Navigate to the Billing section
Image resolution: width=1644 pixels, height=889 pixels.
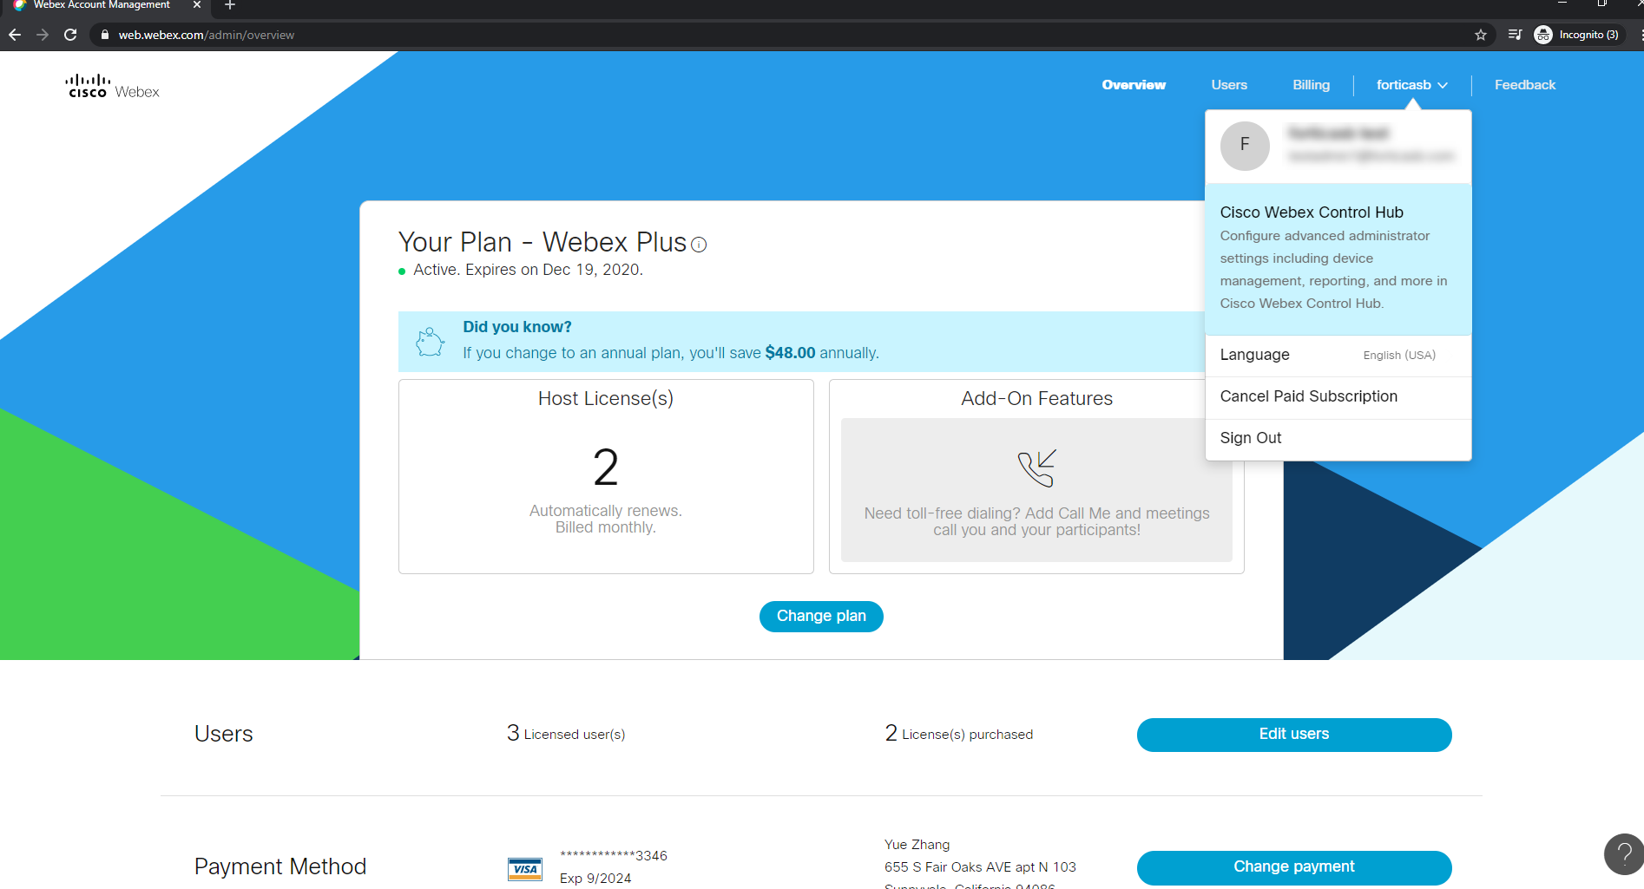click(x=1311, y=84)
